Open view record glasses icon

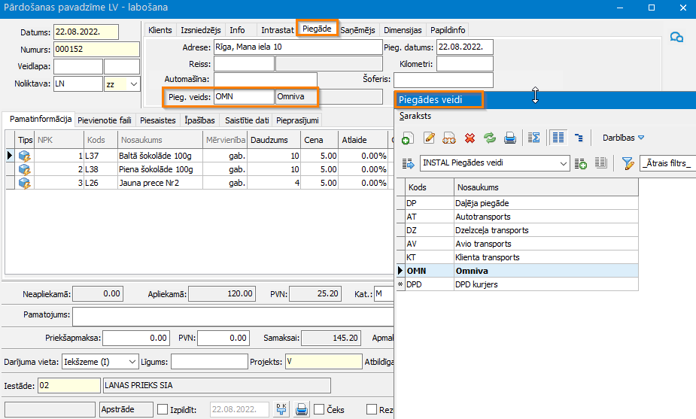pos(448,138)
